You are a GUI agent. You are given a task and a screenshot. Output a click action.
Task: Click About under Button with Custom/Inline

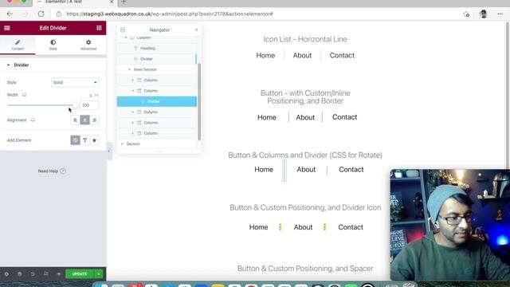pos(305,117)
